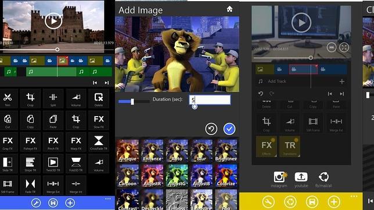This screenshot has width=374, height=210.
Task: Select the Split tool
Action: click(53, 99)
